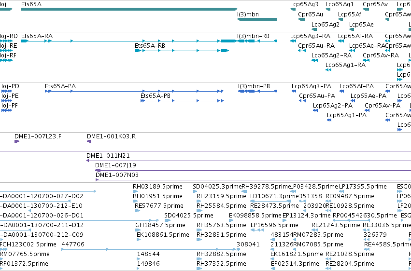411x271 pixels.
Task: Select EST RE44589.5prime
Action: tap(366, 249)
